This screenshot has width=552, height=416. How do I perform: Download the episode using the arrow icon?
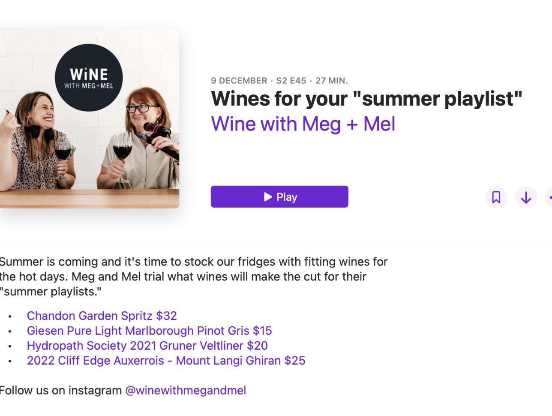[x=526, y=197]
